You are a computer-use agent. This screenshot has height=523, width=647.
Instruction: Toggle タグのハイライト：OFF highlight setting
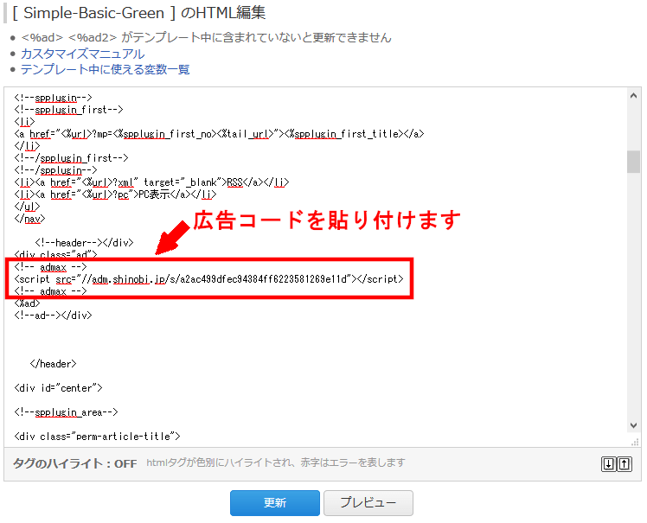click(x=74, y=463)
